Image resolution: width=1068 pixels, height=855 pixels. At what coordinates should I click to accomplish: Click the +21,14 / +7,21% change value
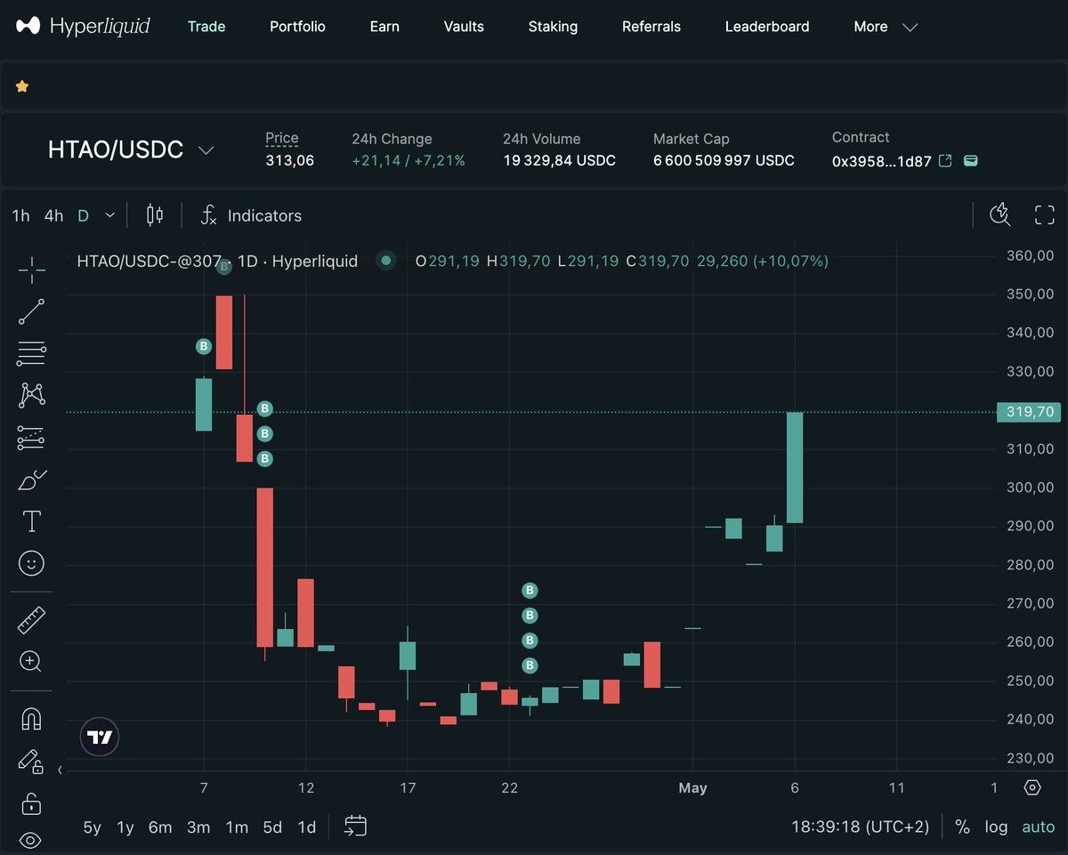[409, 160]
